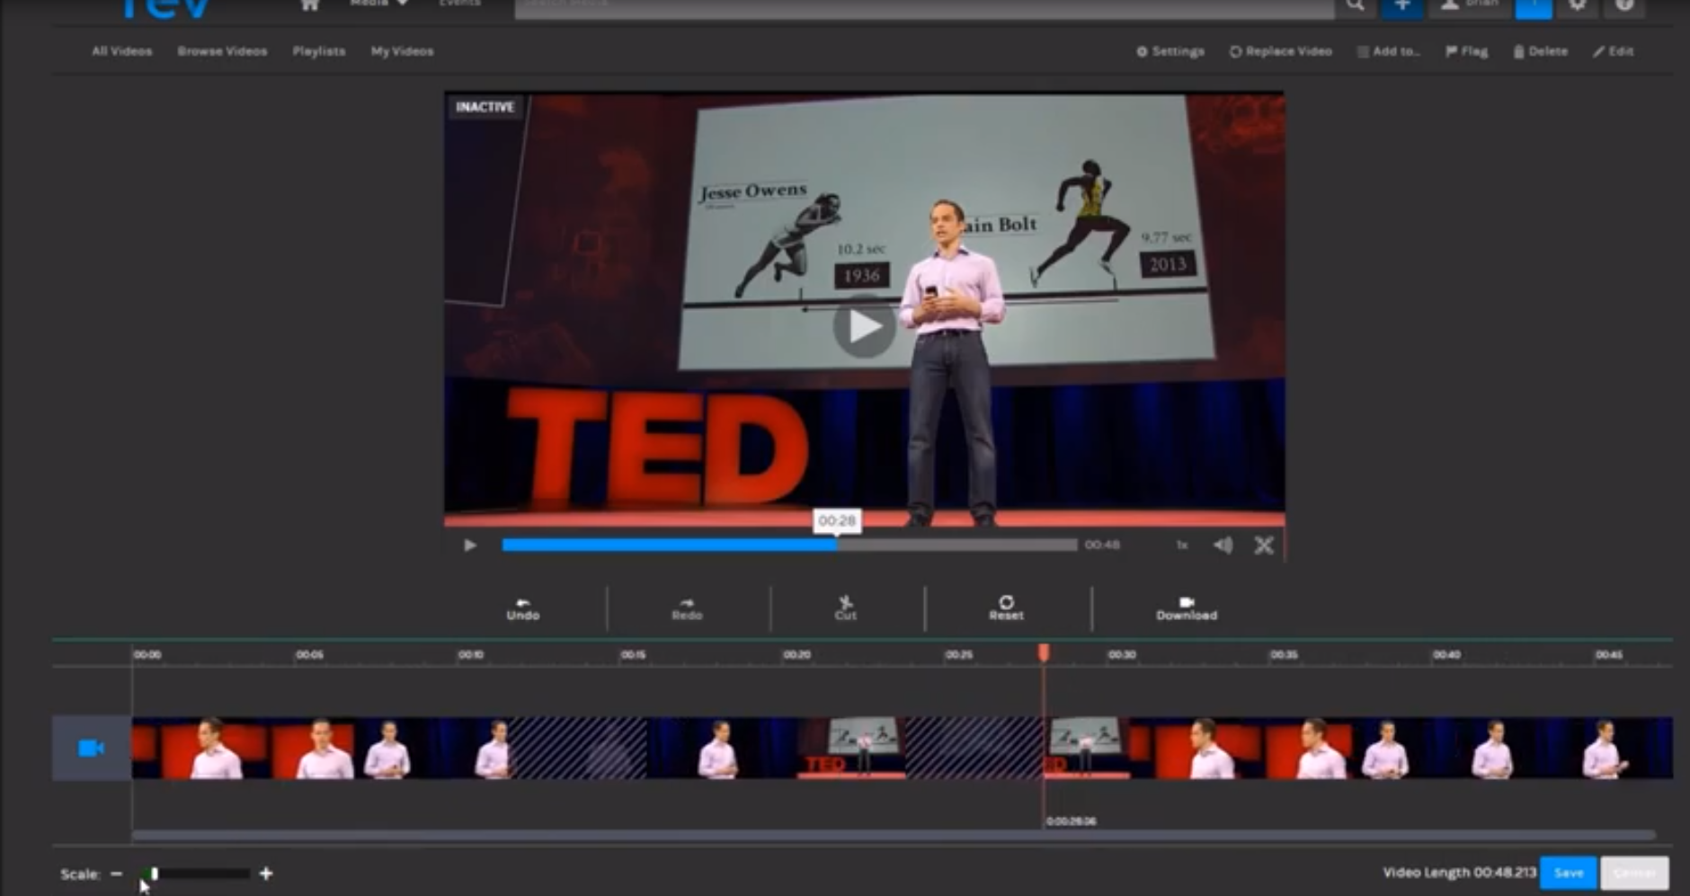This screenshot has width=1690, height=896.
Task: Open the gear settings icon in top bar
Action: pyautogui.click(x=1578, y=5)
